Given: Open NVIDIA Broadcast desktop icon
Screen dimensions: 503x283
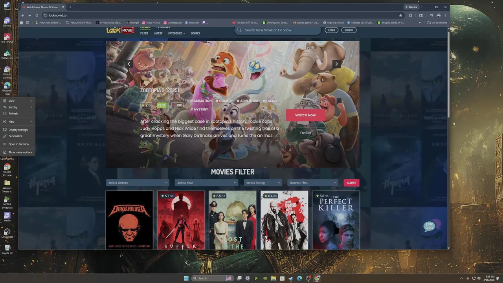Looking at the screenshot, I should point(7,202).
